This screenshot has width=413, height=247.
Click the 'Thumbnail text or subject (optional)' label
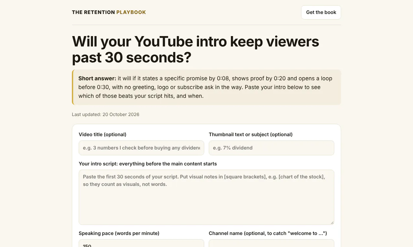[x=251, y=135]
